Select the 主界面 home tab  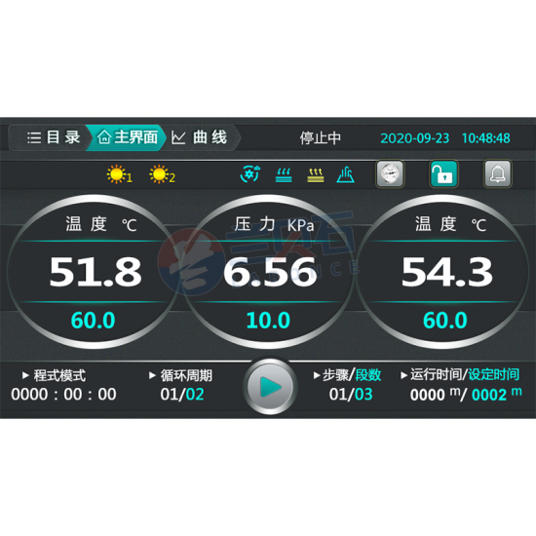click(x=127, y=137)
